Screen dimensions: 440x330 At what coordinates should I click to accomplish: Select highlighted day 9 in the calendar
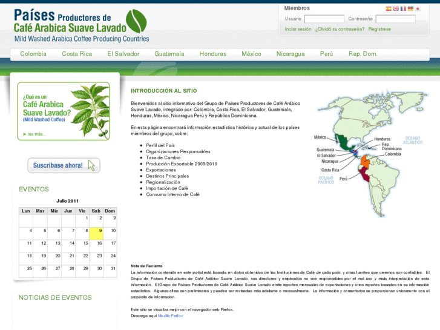pos(96,233)
